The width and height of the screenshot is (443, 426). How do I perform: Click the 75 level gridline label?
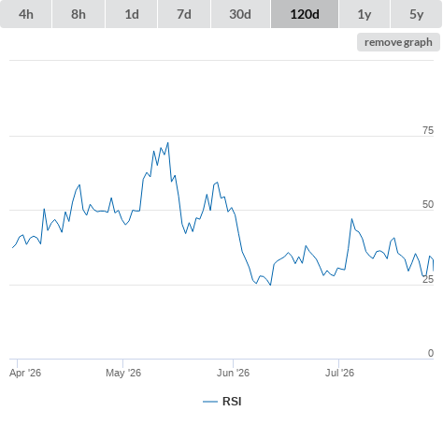point(428,130)
